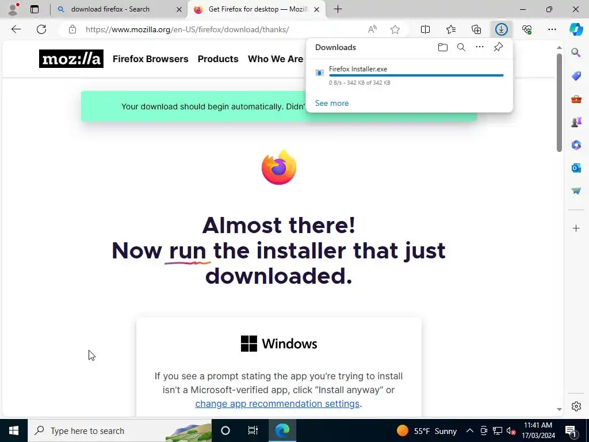Click See more in Downloads
589x442 pixels.
click(332, 103)
